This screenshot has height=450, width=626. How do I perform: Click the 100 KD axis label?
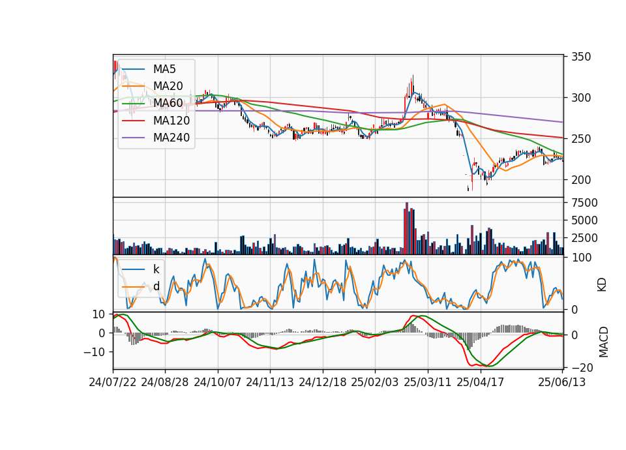click(x=581, y=258)
